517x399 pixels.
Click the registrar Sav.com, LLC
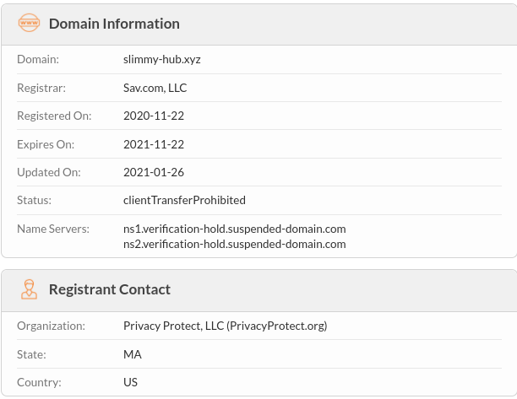155,88
